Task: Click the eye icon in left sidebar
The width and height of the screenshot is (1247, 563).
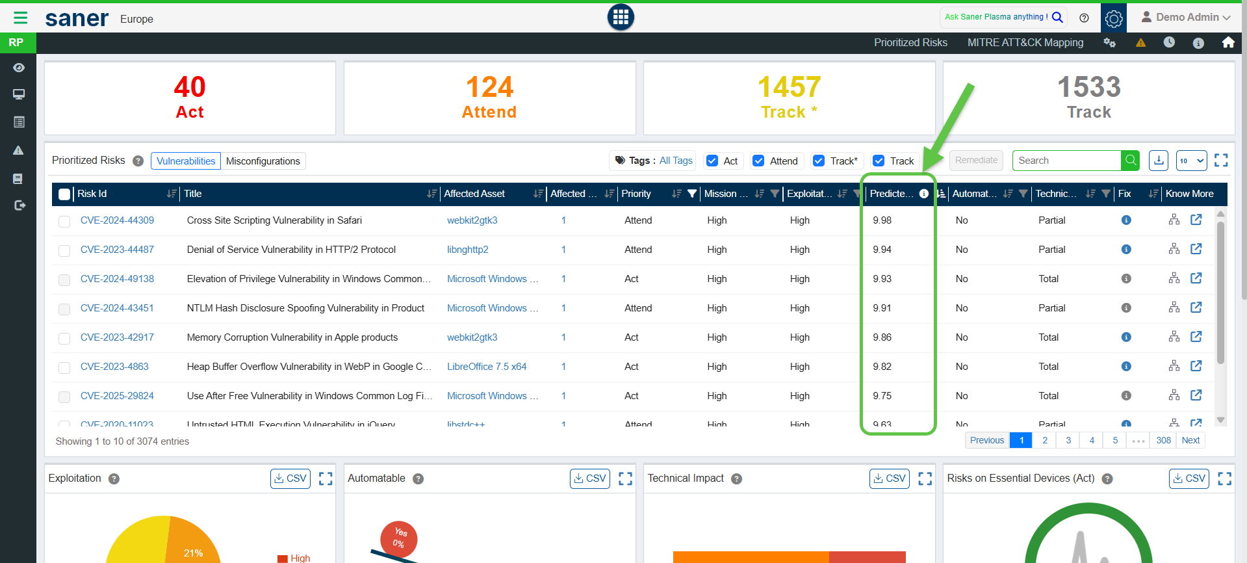Action: [x=19, y=68]
